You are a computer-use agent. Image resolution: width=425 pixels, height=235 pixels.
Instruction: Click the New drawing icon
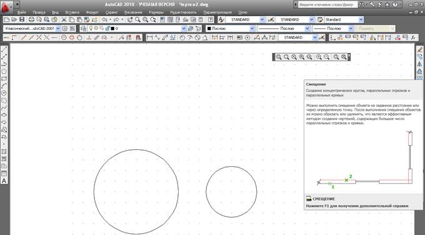(6, 19)
